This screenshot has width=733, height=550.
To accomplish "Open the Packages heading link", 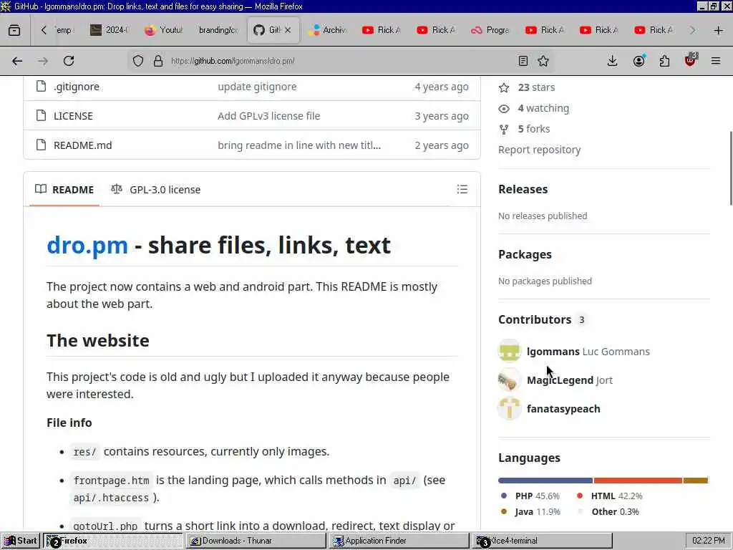I will tap(525, 254).
